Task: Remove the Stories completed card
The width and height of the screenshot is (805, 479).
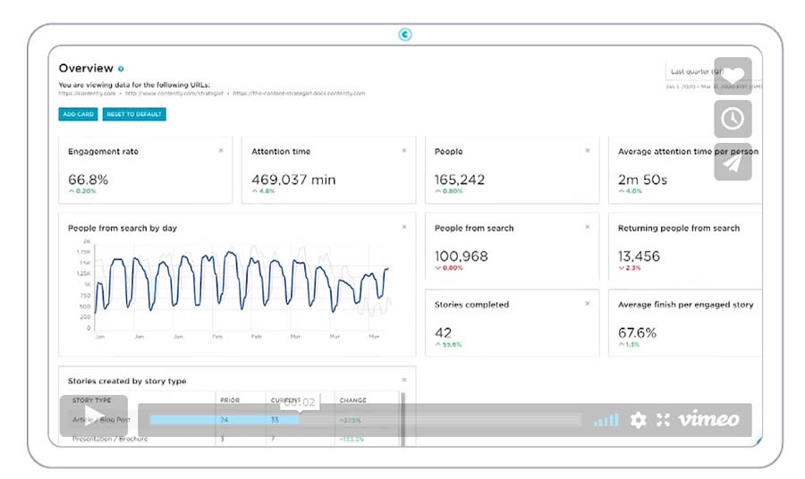Action: 588,304
